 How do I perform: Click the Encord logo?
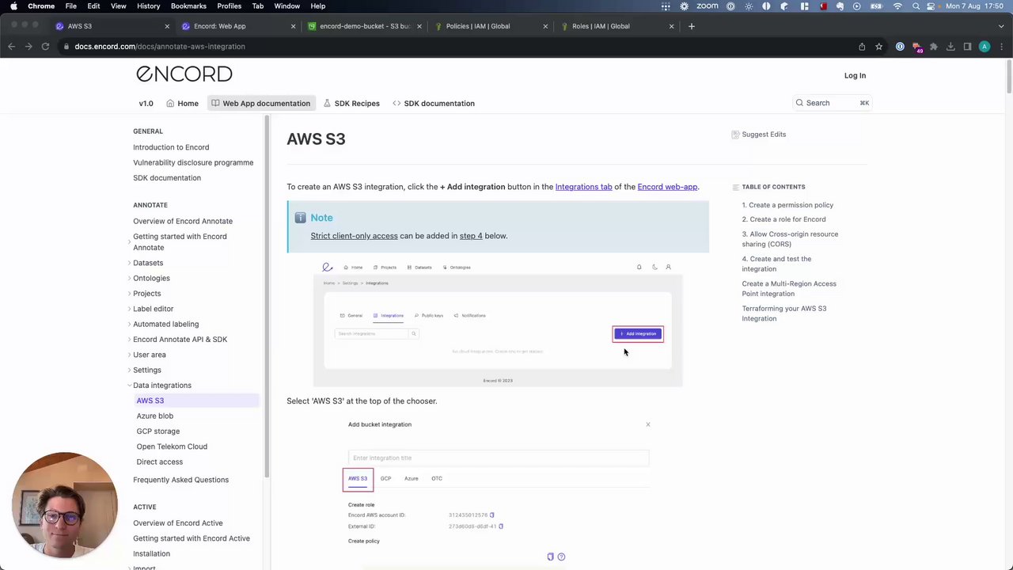(x=184, y=74)
